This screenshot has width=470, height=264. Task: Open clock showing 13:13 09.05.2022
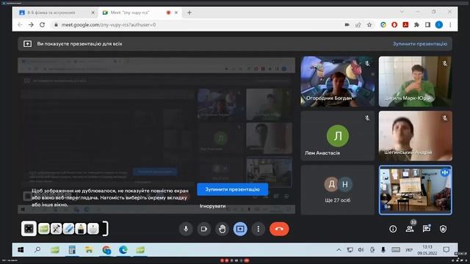coord(427,250)
